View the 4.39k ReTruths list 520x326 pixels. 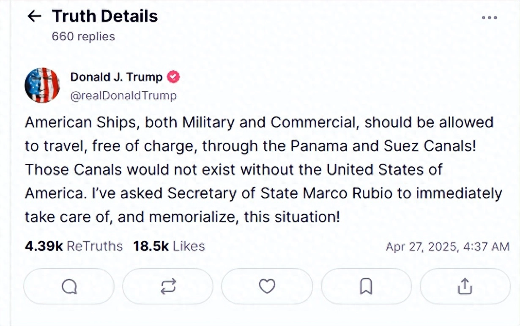pyautogui.click(x=74, y=246)
